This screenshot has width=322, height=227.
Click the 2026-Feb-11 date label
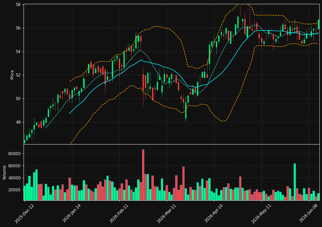click(119, 214)
